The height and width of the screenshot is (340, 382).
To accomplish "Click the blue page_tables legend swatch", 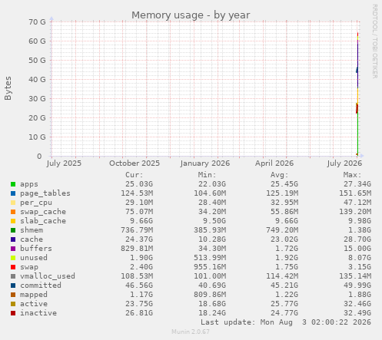I will point(13,193).
